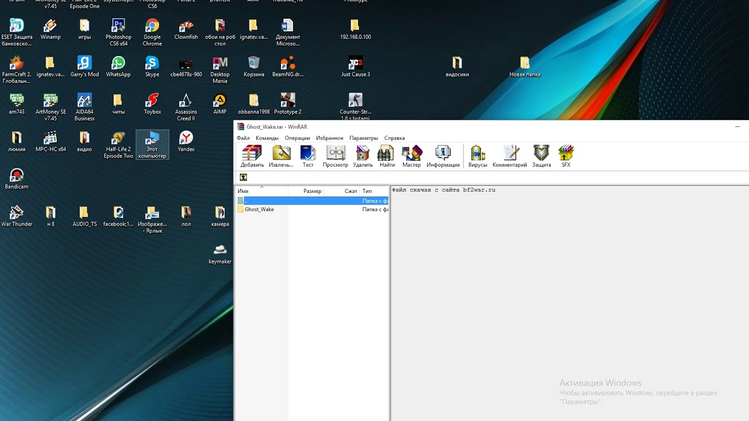Screen dimensions: 749x421
Task: Sort files by the Сжат column header
Action: pyautogui.click(x=342, y=191)
